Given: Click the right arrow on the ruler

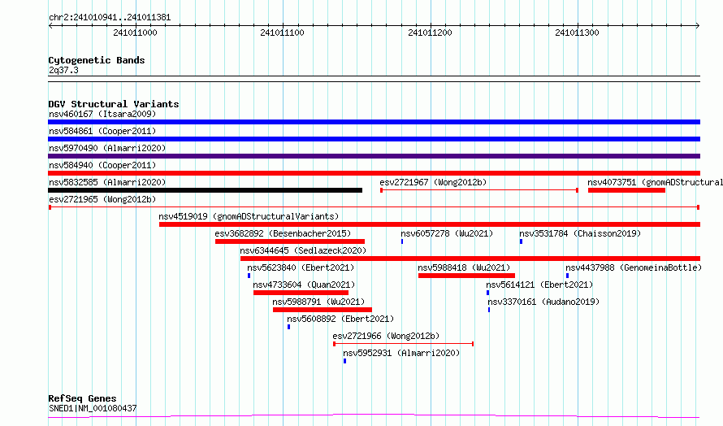Looking at the screenshot, I should pos(698,25).
